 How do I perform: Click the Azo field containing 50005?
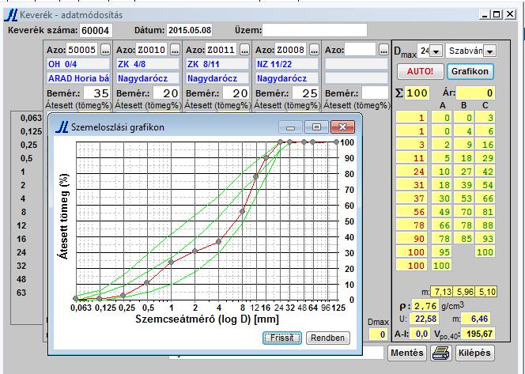coord(82,50)
